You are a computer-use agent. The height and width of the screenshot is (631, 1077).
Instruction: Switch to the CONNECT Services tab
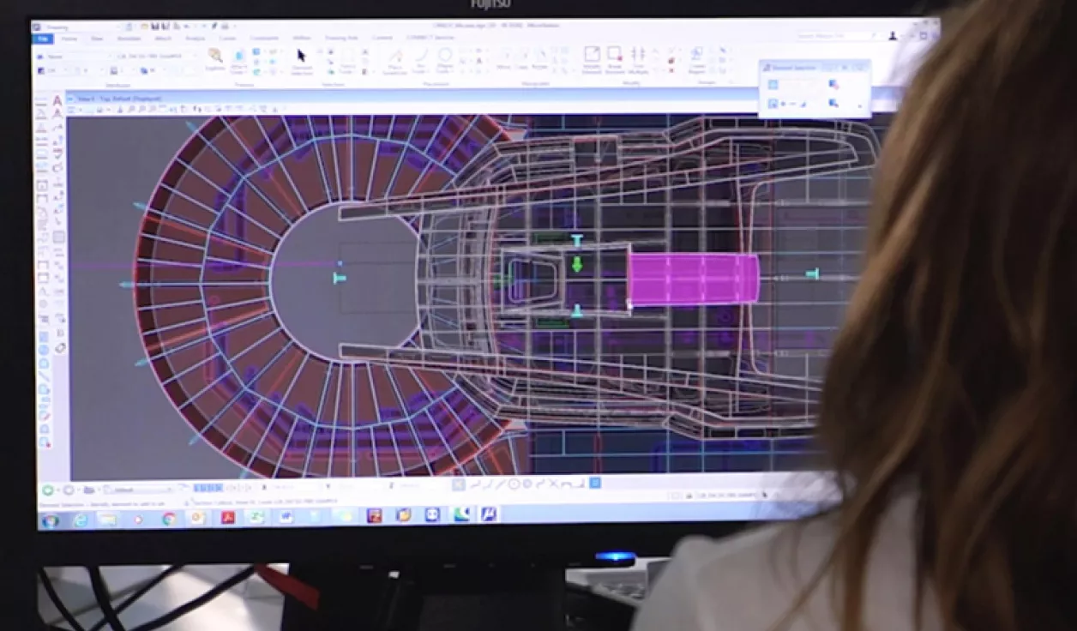[432, 38]
